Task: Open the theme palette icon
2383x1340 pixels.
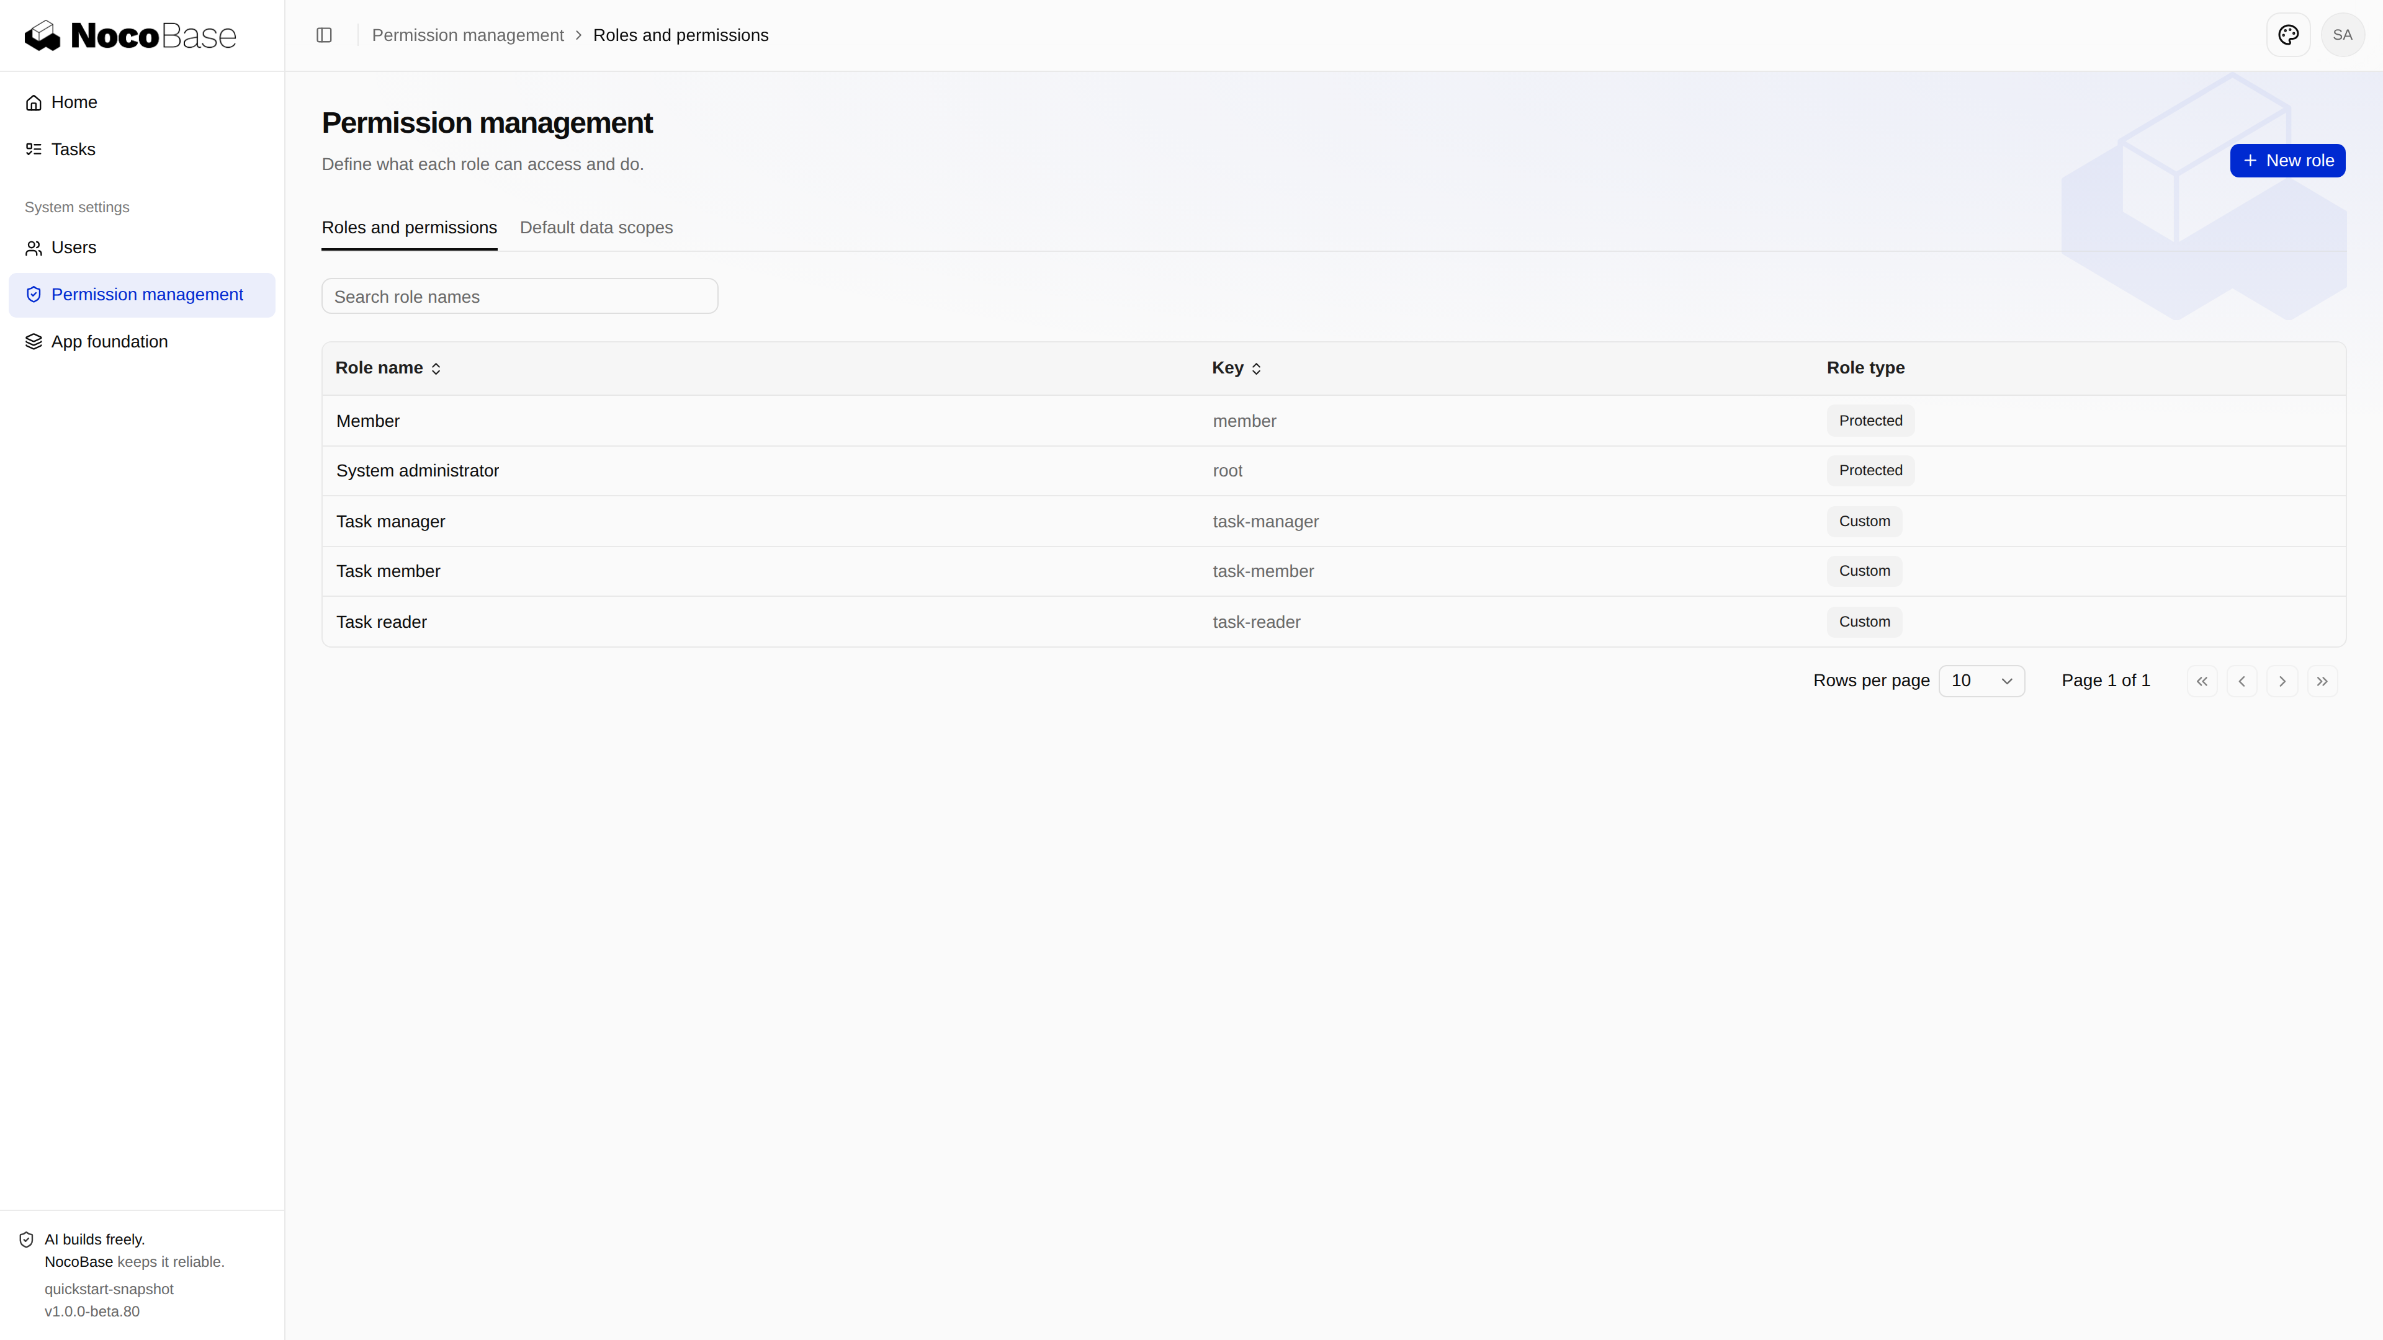Action: point(2287,35)
